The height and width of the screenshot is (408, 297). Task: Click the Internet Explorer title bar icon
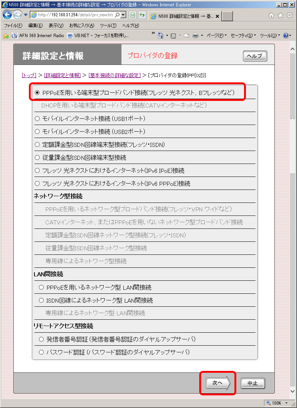pos(5,5)
